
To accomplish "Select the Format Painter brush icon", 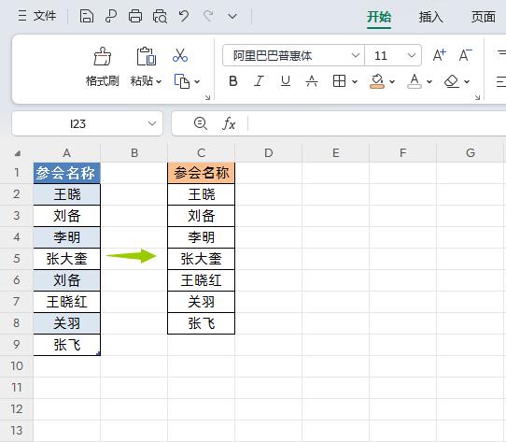I will pos(103,57).
